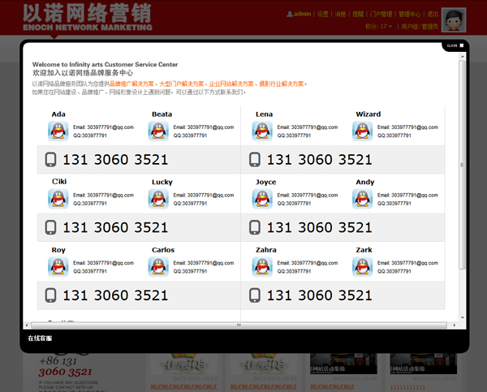Click Ada's QQ penguin icon
This screenshot has width=487, height=392.
click(58, 131)
